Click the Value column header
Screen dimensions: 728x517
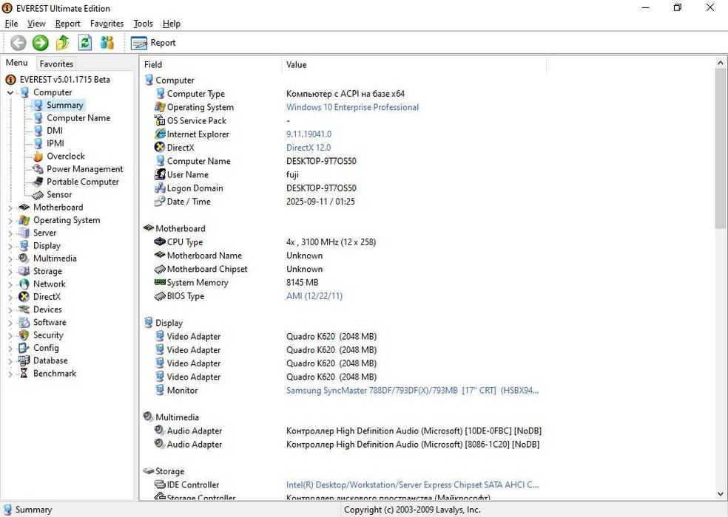(x=414, y=64)
